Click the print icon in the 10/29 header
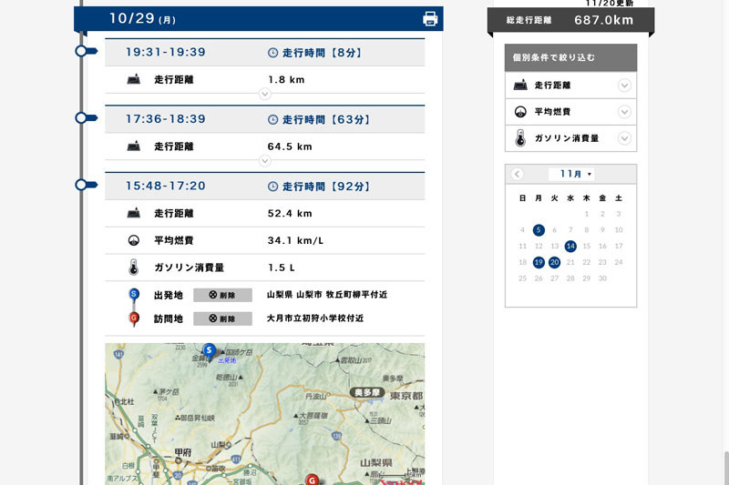 430,18
